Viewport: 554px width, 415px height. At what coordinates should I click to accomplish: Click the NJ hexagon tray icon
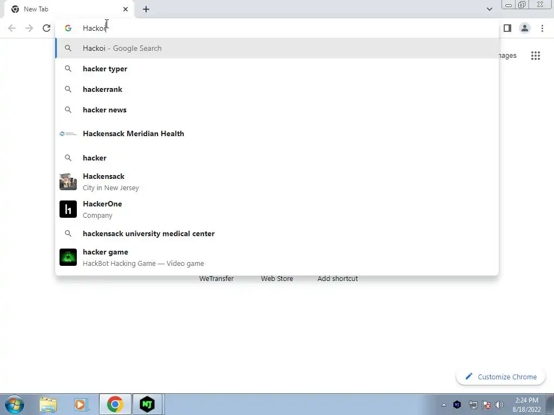point(457,404)
